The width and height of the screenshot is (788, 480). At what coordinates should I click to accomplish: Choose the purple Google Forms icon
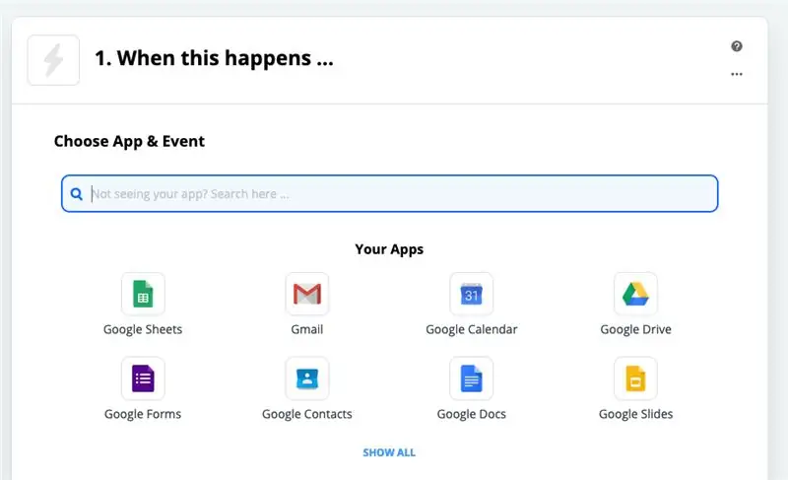(143, 378)
